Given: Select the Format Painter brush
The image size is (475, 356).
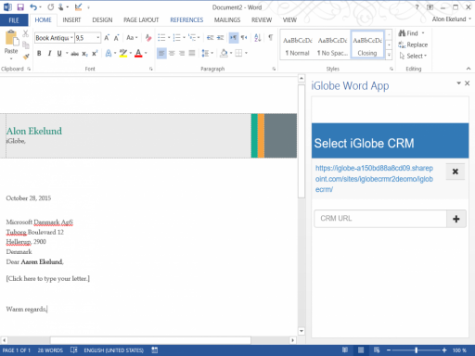Looking at the screenshot, I should (26, 57).
